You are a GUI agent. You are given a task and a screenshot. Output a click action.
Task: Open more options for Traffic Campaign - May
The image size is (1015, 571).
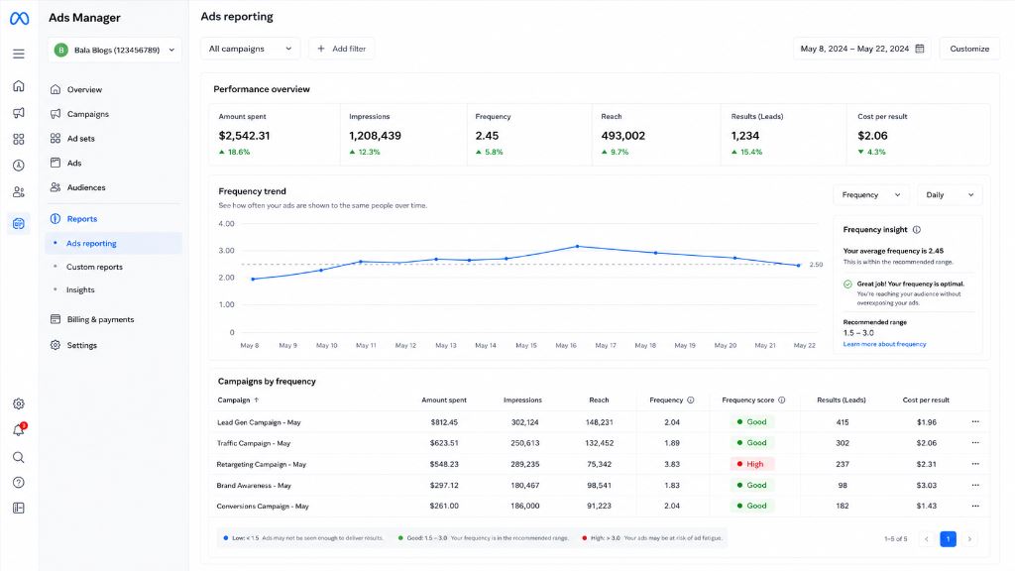(975, 443)
